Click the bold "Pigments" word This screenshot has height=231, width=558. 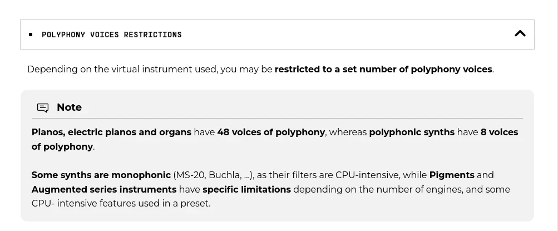click(452, 175)
